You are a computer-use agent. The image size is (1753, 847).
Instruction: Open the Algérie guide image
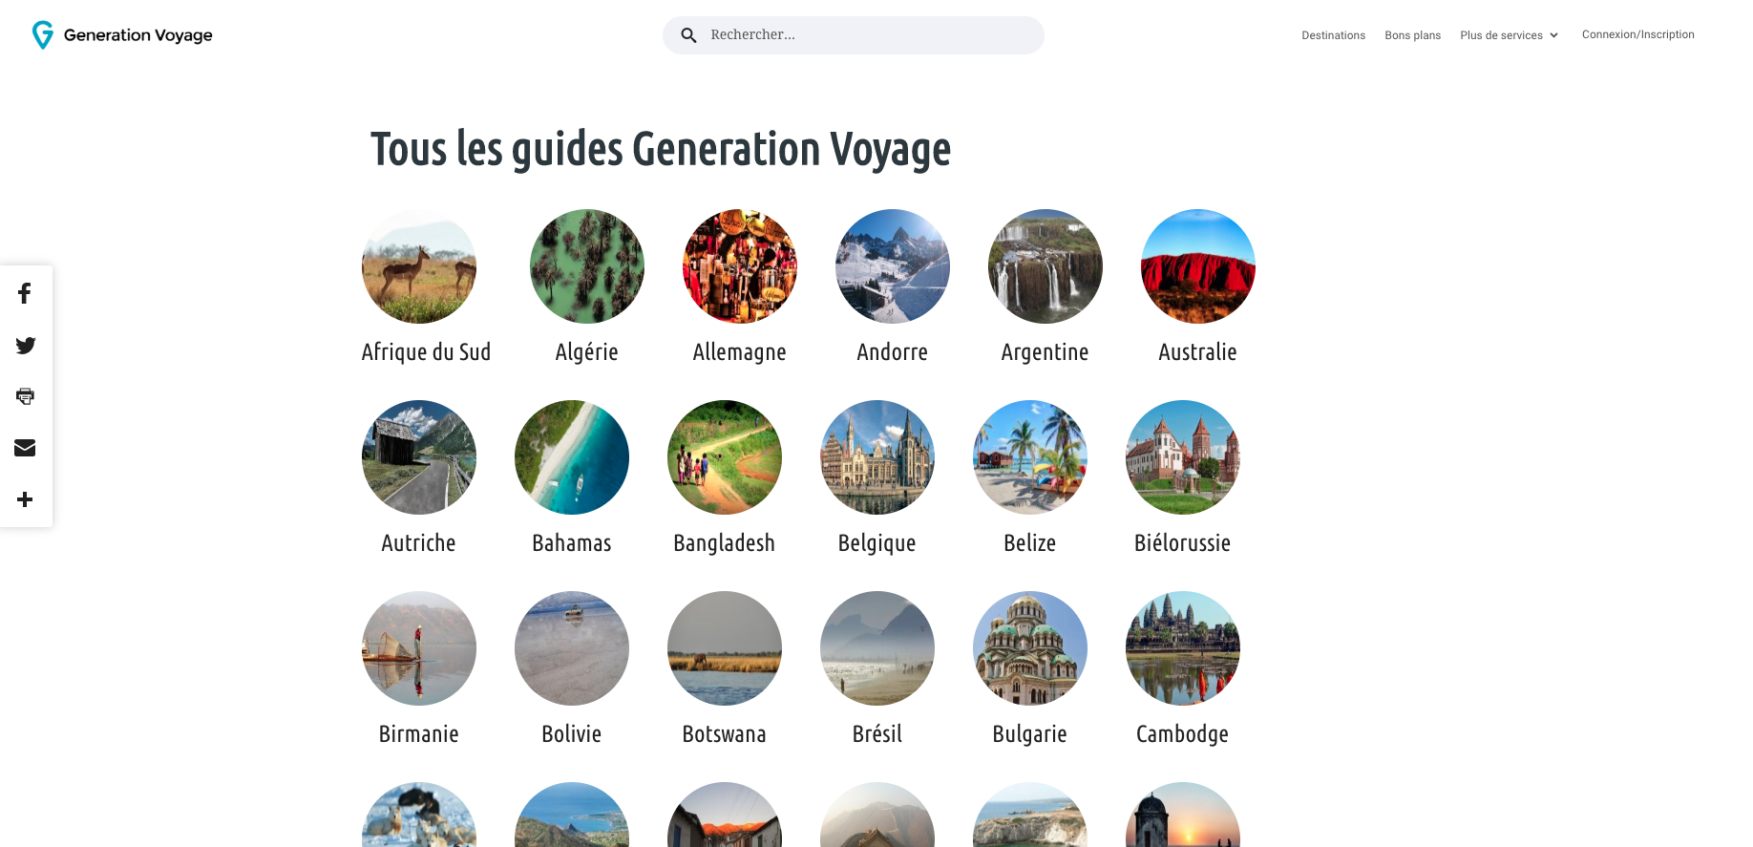click(587, 266)
